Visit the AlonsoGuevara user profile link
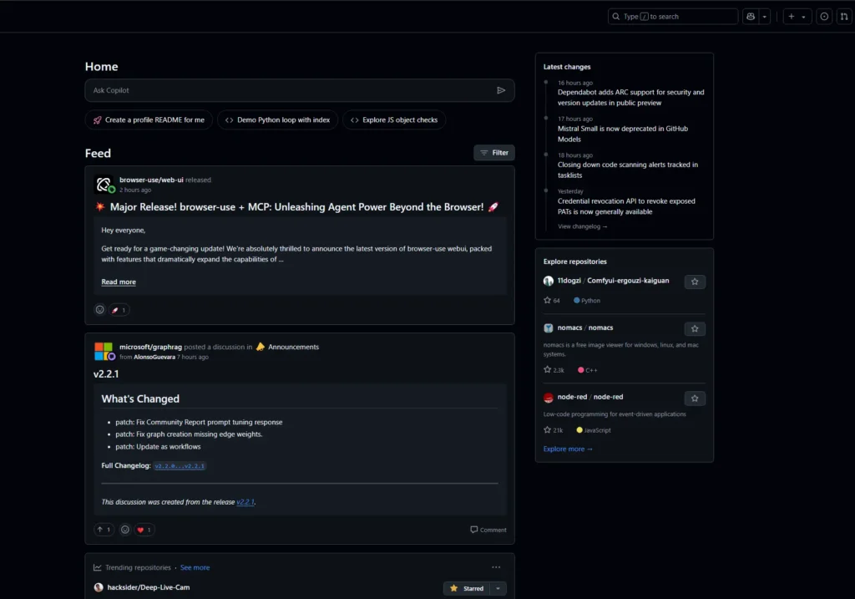855x599 pixels. tap(154, 358)
